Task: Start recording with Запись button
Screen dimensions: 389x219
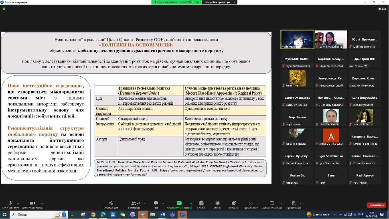Action: click(218, 203)
